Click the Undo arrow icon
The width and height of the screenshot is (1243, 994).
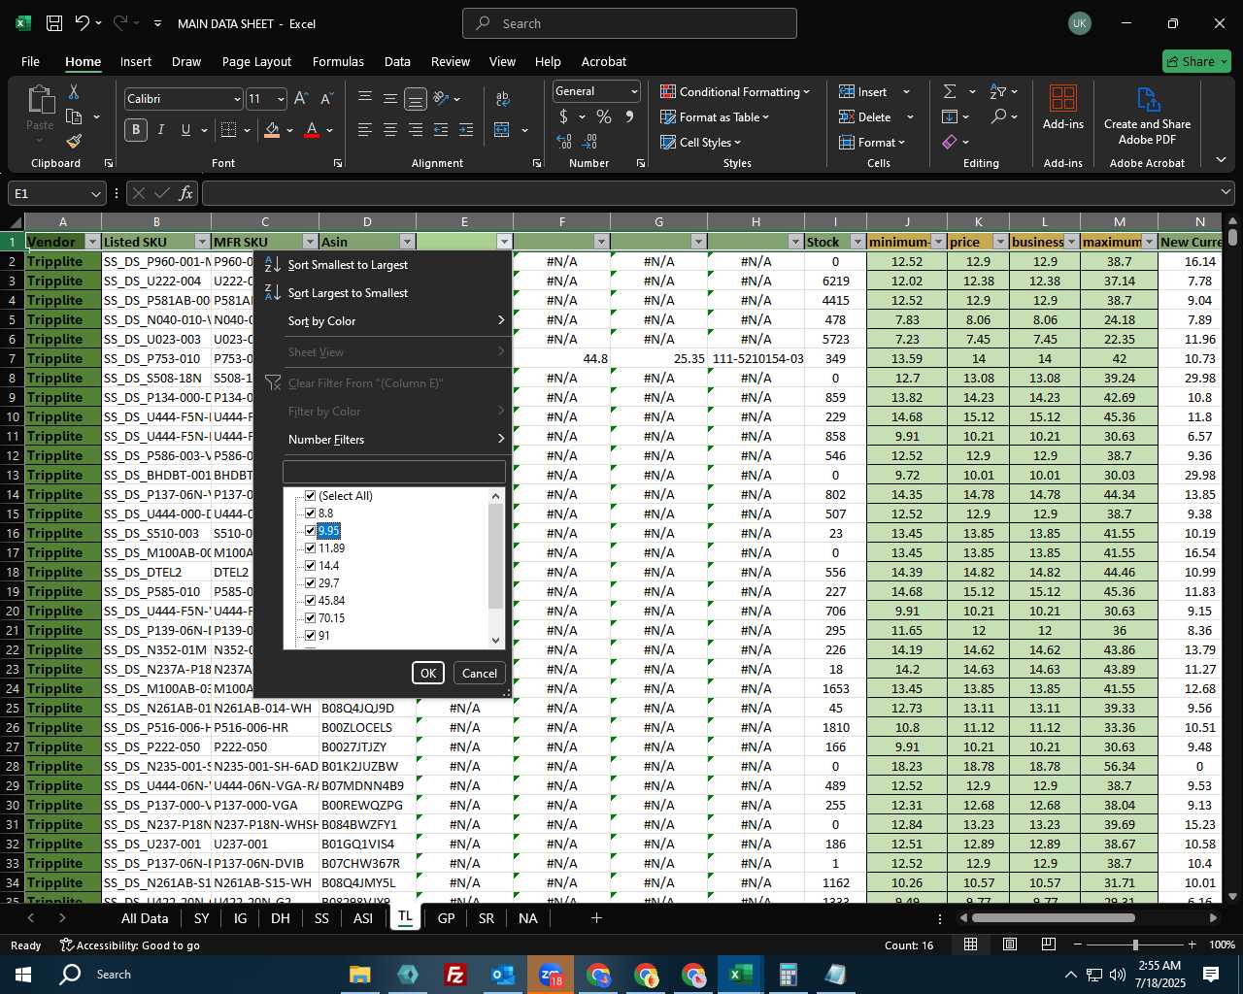tap(83, 23)
